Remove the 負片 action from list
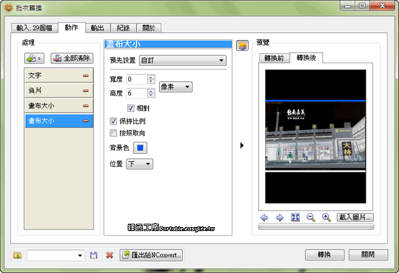The image size is (399, 273). pos(86,90)
